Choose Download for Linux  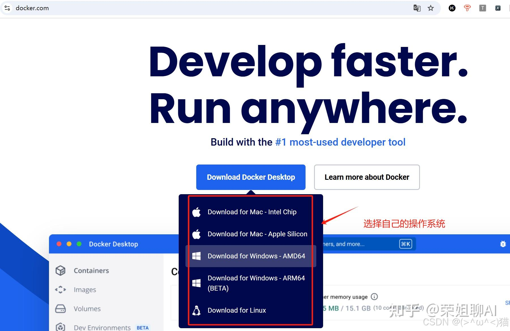point(251,310)
